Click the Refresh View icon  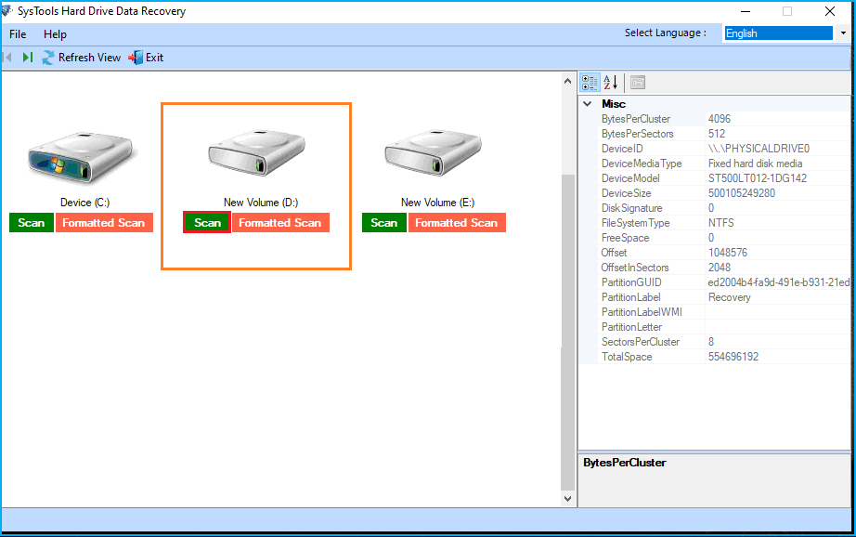coord(48,58)
